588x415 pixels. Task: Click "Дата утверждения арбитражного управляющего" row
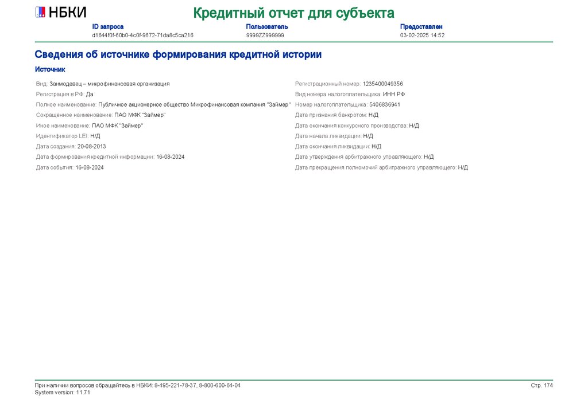tap(365, 157)
